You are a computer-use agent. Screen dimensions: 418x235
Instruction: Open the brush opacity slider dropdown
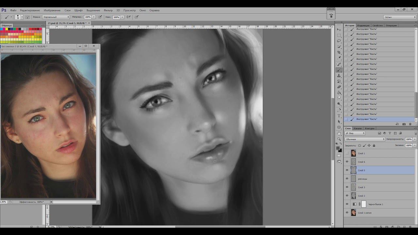pos(94,17)
